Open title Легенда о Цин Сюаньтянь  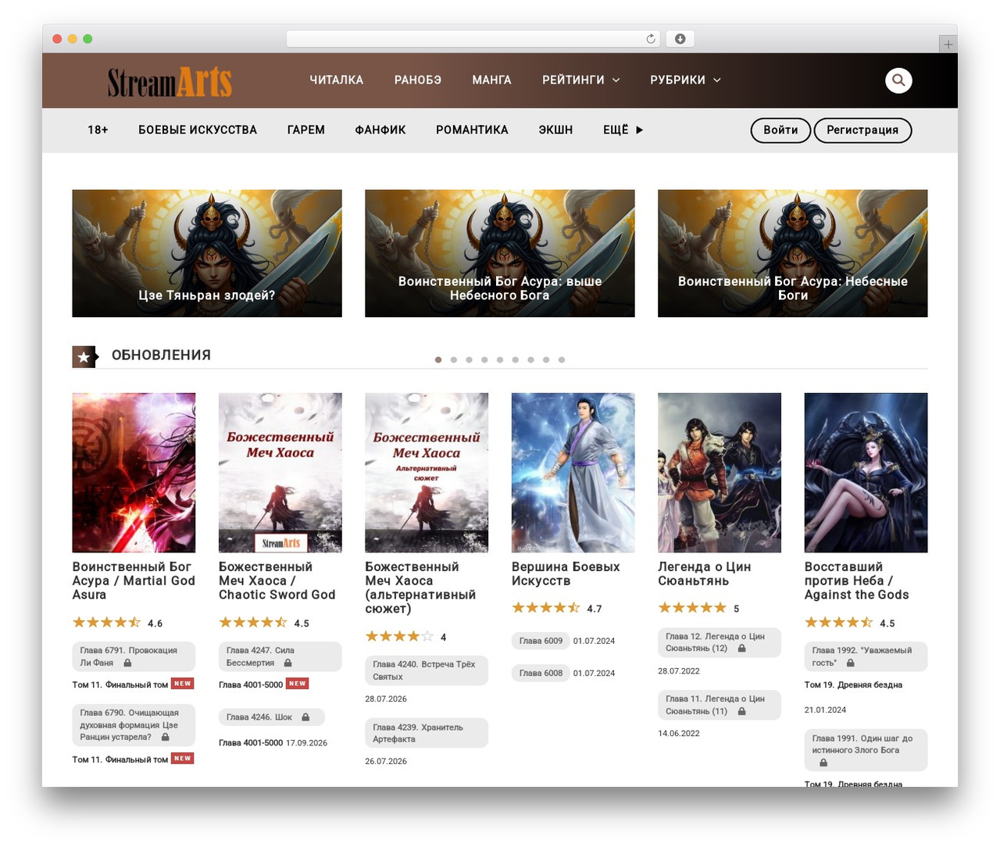click(x=705, y=574)
